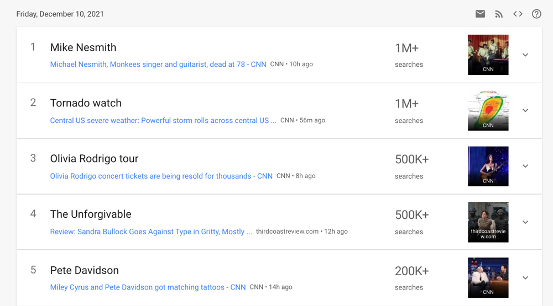
Task: Select the Pete Davidson title
Action: tap(84, 270)
